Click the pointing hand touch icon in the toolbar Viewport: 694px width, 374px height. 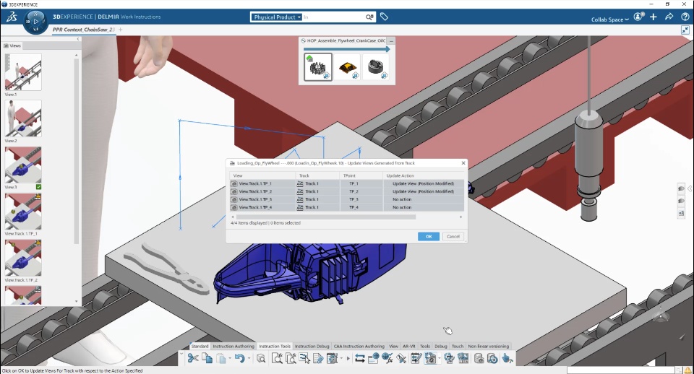507,358
